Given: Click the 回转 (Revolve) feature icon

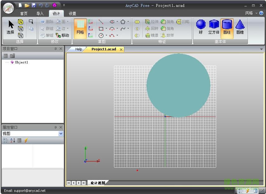Looking at the screenshot, I should pyautogui.click(x=148, y=29).
